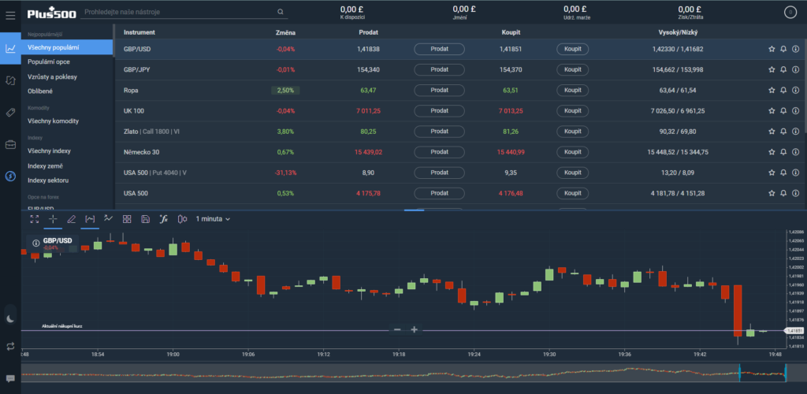Click the switch account arrows icon
The image size is (807, 394).
pos(10,346)
